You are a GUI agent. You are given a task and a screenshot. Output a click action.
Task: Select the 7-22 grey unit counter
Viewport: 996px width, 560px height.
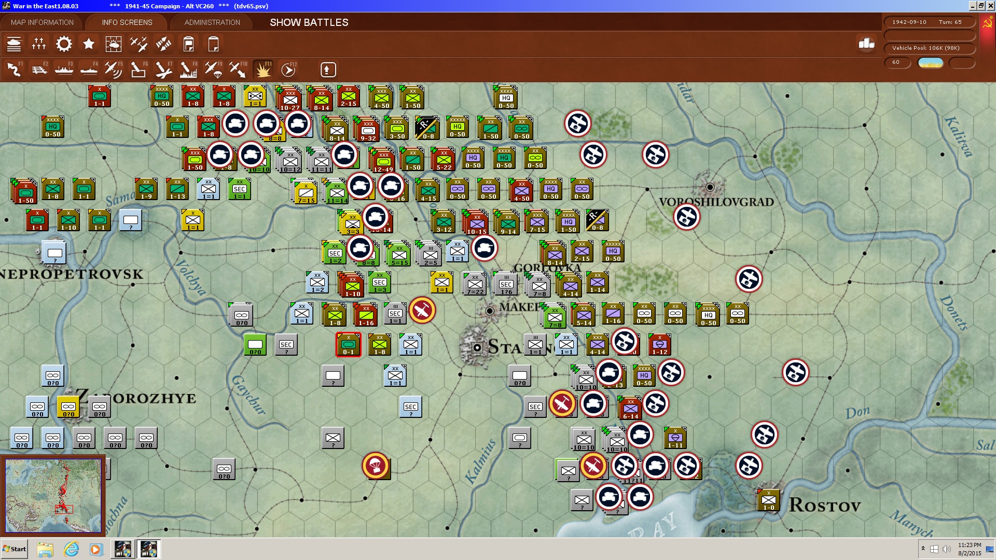coord(475,284)
